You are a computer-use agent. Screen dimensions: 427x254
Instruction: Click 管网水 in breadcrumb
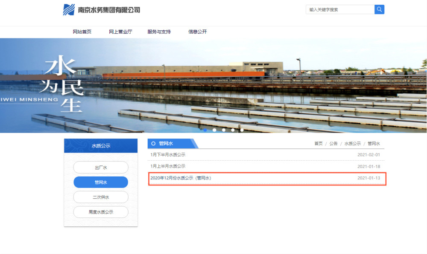point(374,144)
